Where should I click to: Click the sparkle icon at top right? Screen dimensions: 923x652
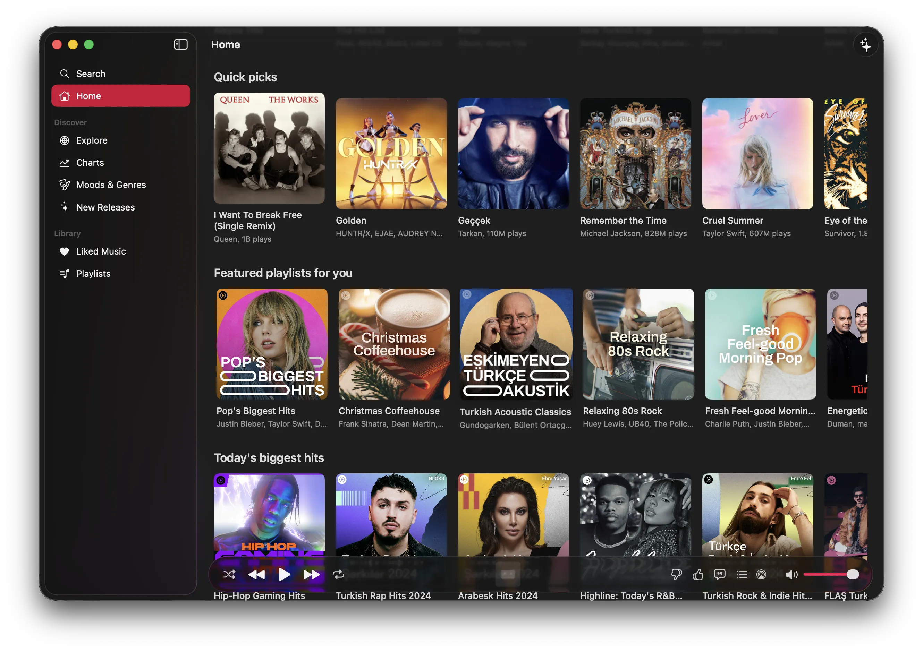click(x=865, y=45)
